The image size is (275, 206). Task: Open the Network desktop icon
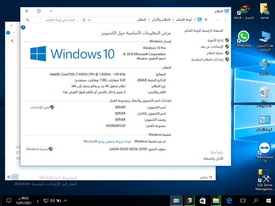pyautogui.click(x=265, y=67)
